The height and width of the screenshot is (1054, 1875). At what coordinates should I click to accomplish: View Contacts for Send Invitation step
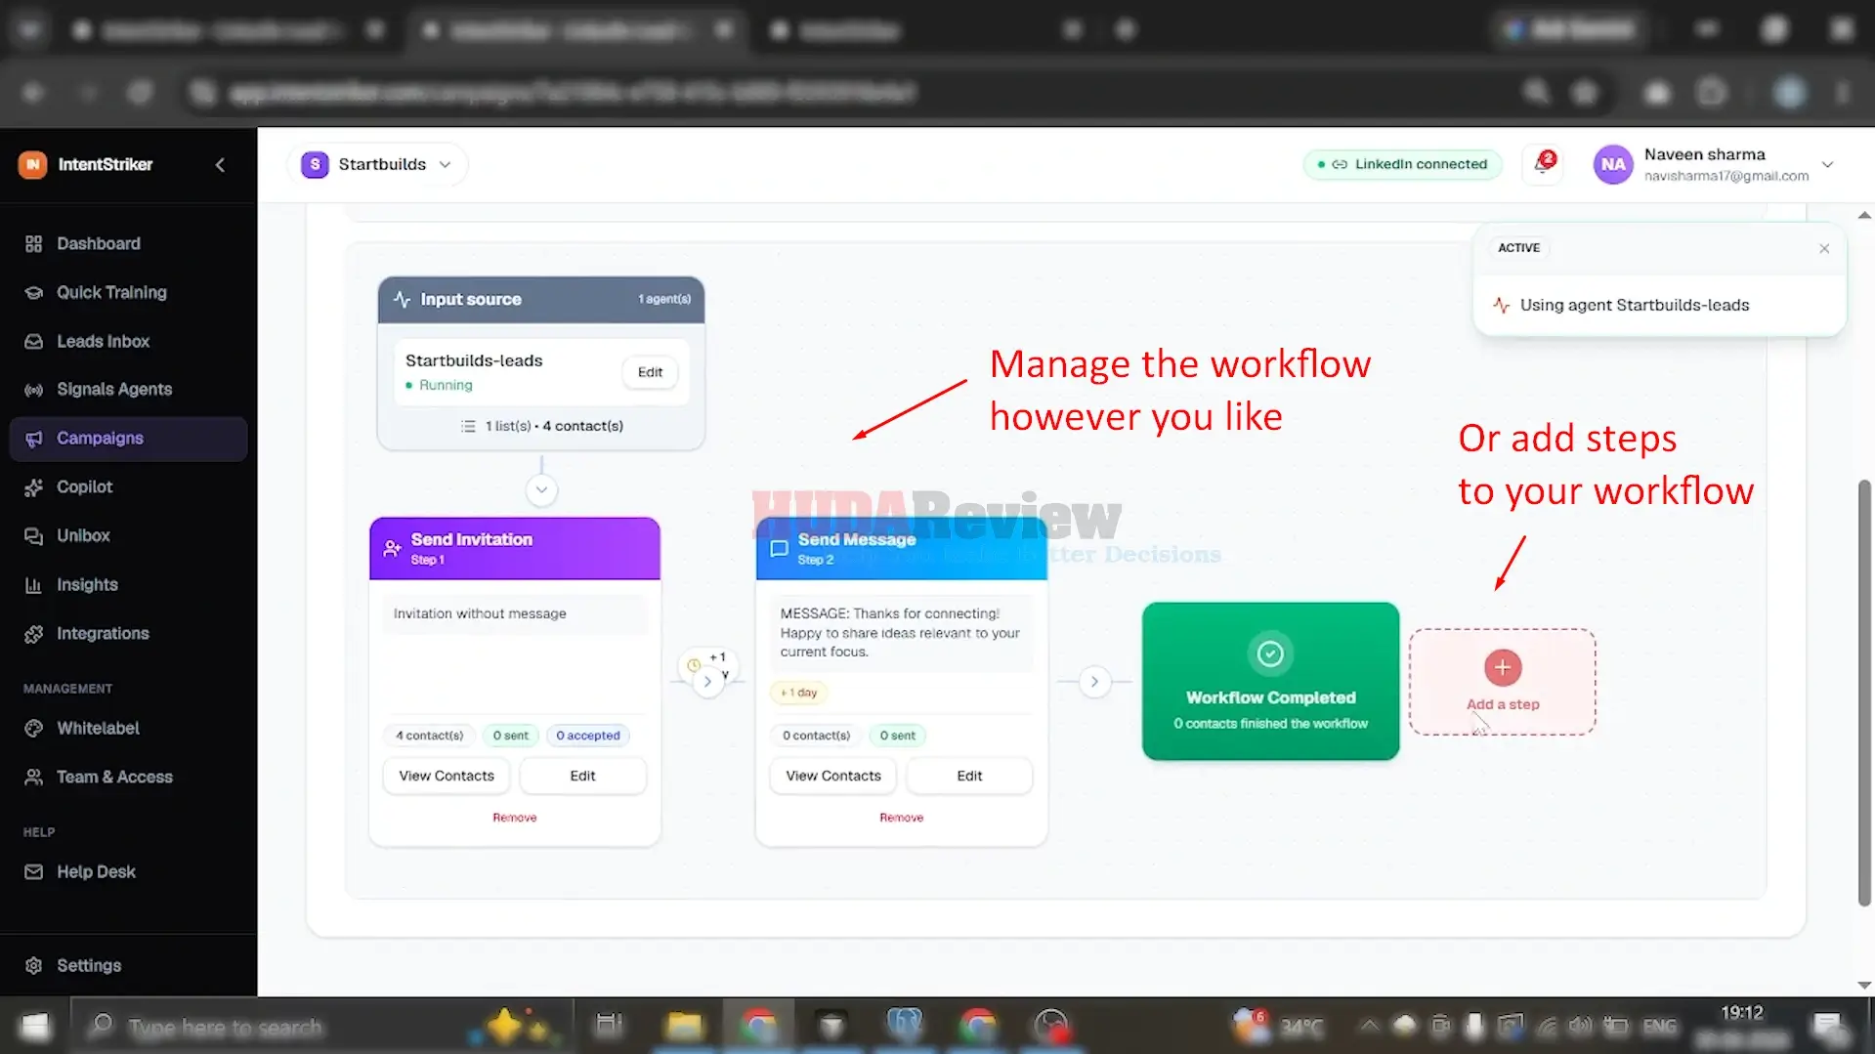point(447,776)
